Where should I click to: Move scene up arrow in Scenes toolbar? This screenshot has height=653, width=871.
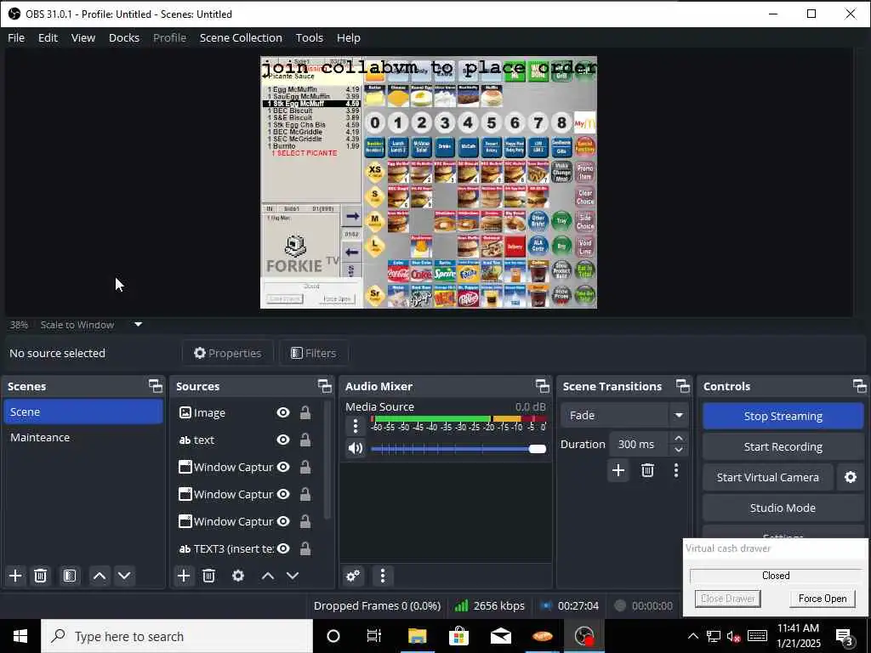coord(100,576)
